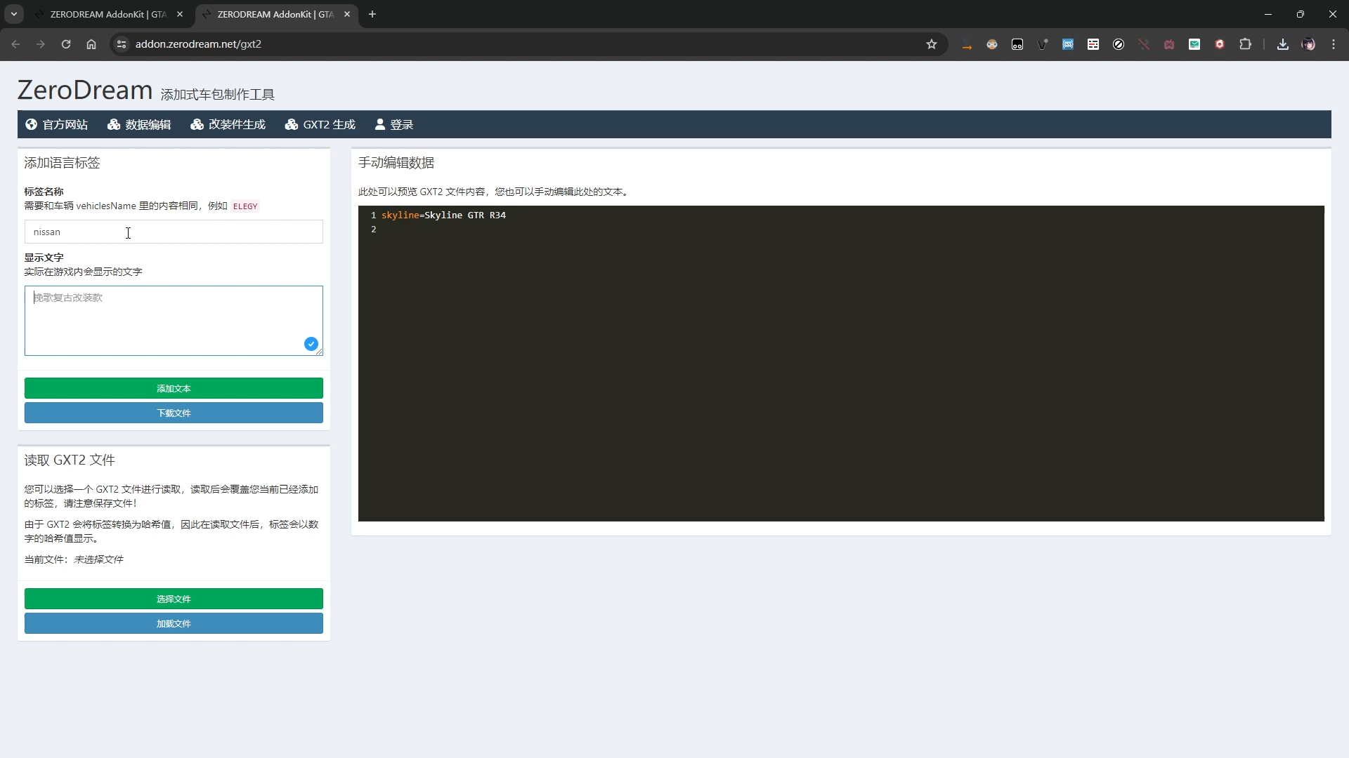Image resolution: width=1349 pixels, height=758 pixels.
Task: Click the pink TV-shaped extension icon
Action: pyautogui.click(x=1169, y=44)
